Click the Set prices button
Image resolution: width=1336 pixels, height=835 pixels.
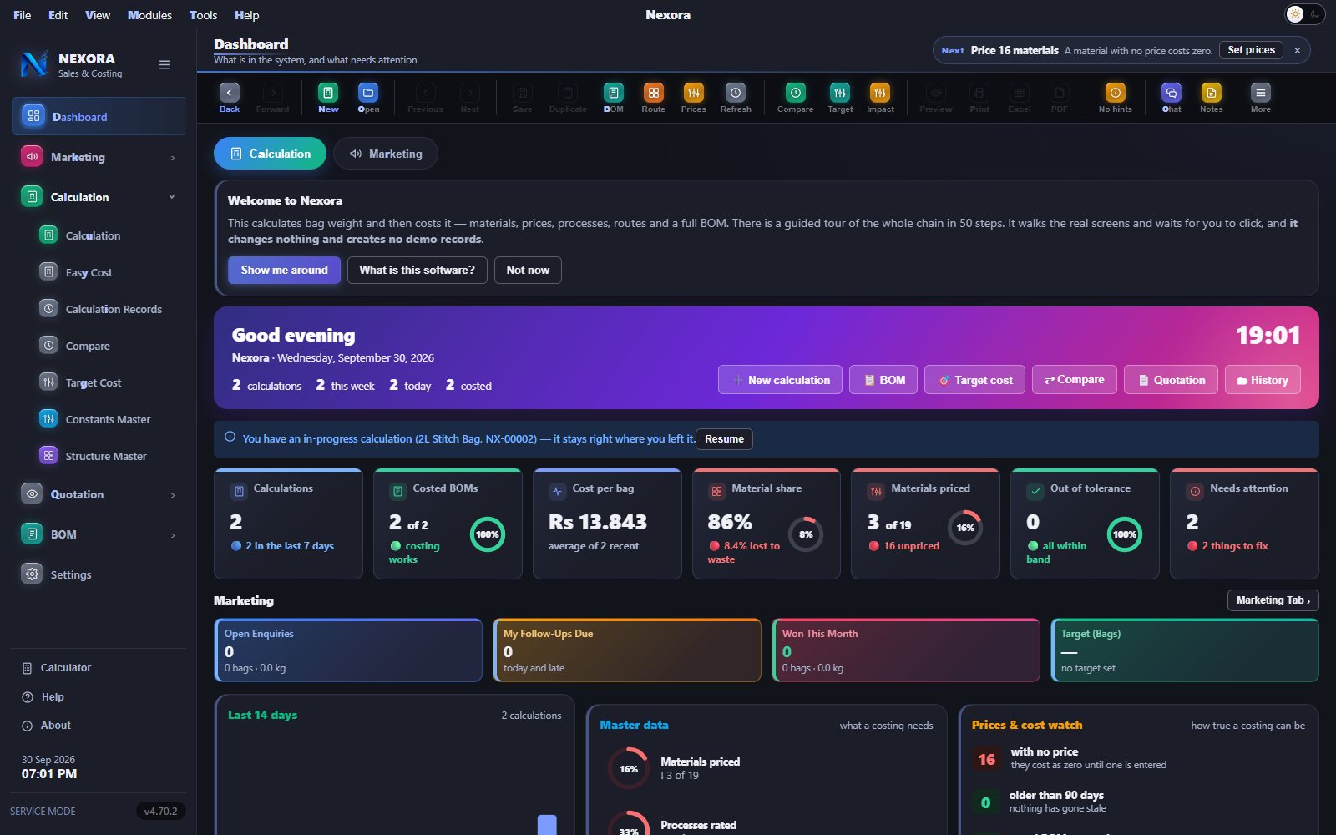(1251, 50)
